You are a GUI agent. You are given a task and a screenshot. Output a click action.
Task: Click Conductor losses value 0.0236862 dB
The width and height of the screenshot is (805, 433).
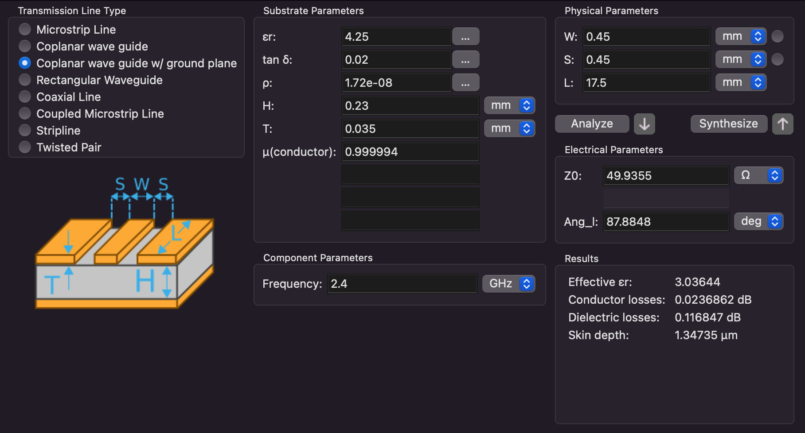point(713,300)
